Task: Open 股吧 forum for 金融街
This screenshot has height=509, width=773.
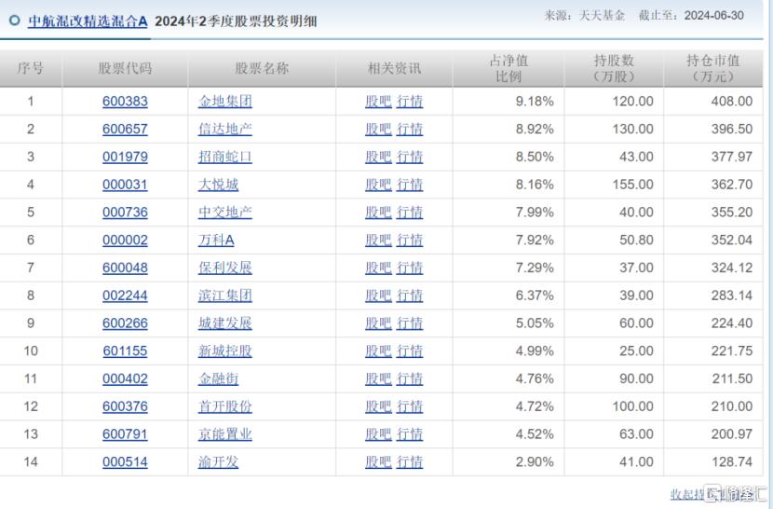Action: click(378, 378)
